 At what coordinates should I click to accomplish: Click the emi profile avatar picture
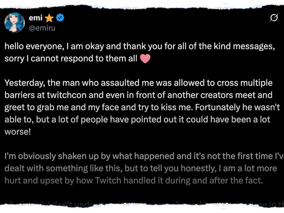pyautogui.click(x=15, y=23)
